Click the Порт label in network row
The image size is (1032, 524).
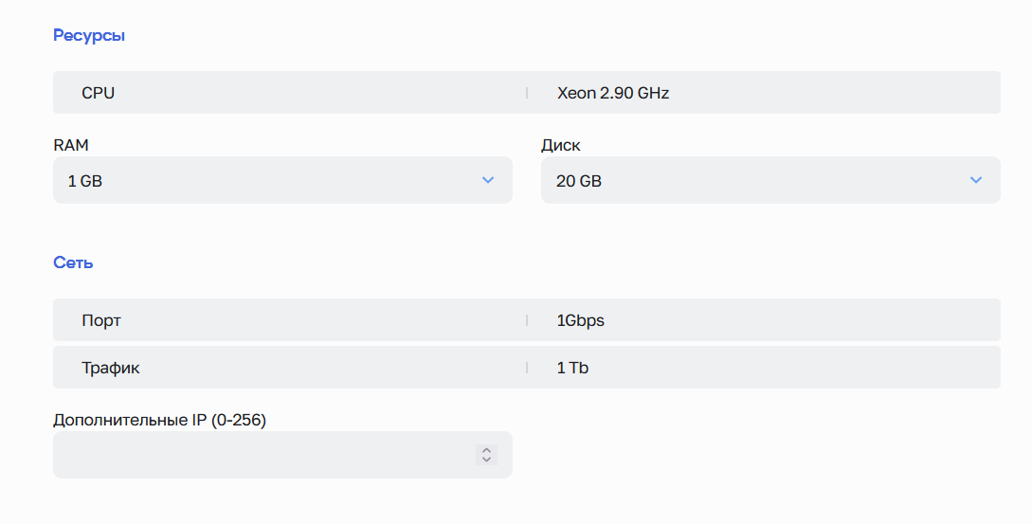pos(101,320)
